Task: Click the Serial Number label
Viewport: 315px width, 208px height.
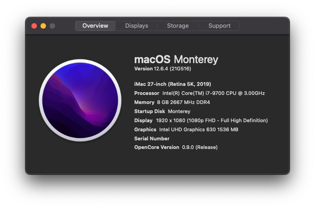Action: (x=152, y=139)
